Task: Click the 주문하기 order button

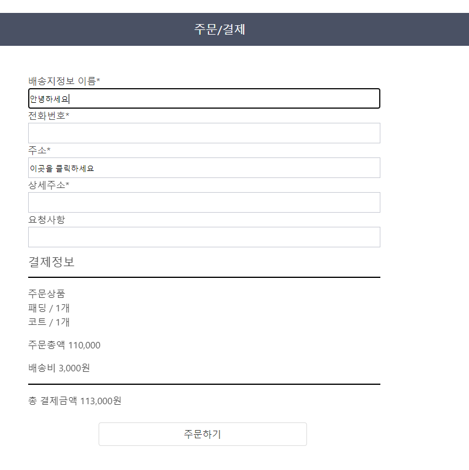Action: point(203,434)
